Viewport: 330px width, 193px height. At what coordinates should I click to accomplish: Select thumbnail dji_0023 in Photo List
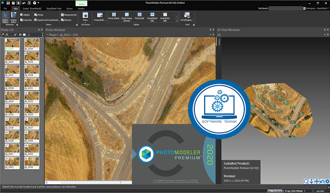[x=12, y=44]
